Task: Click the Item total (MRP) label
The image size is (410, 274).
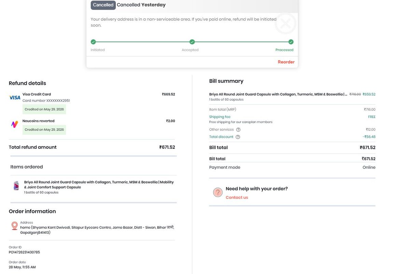Action: 222,110
